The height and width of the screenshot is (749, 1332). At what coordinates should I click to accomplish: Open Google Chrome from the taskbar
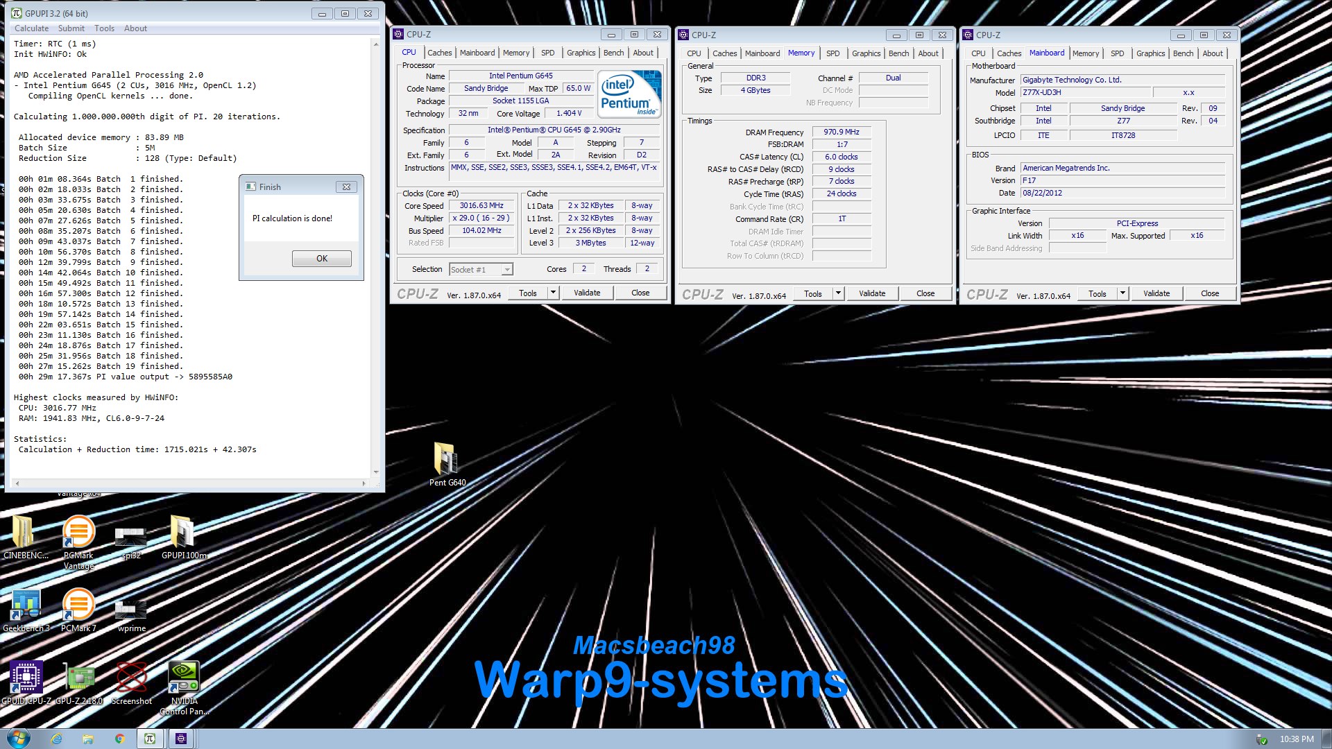coord(119,739)
